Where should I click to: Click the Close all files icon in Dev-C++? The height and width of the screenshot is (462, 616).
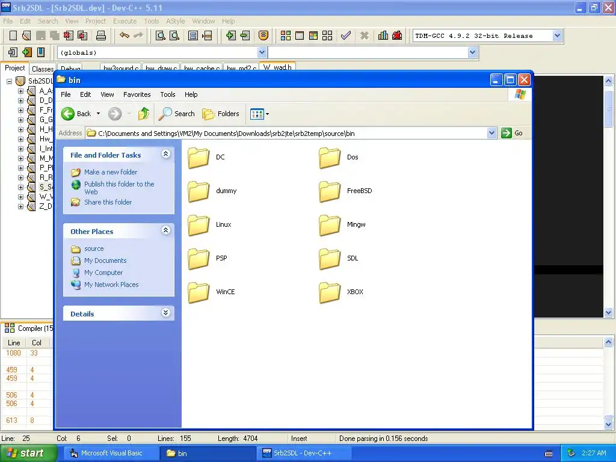coord(82,35)
